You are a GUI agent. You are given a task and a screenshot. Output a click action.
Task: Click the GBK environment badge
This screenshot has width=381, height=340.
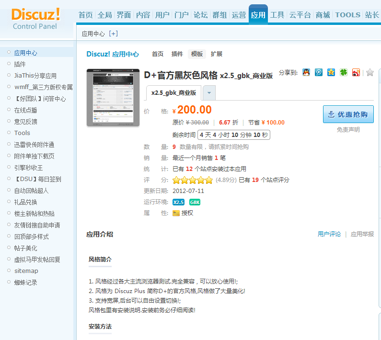click(195, 202)
